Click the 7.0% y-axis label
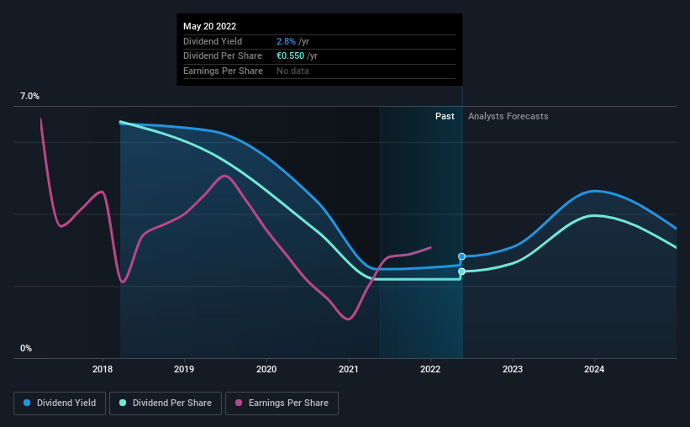 pos(29,97)
